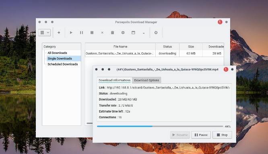
Task: Click the 63 MB size cell
Action: pos(191,53)
